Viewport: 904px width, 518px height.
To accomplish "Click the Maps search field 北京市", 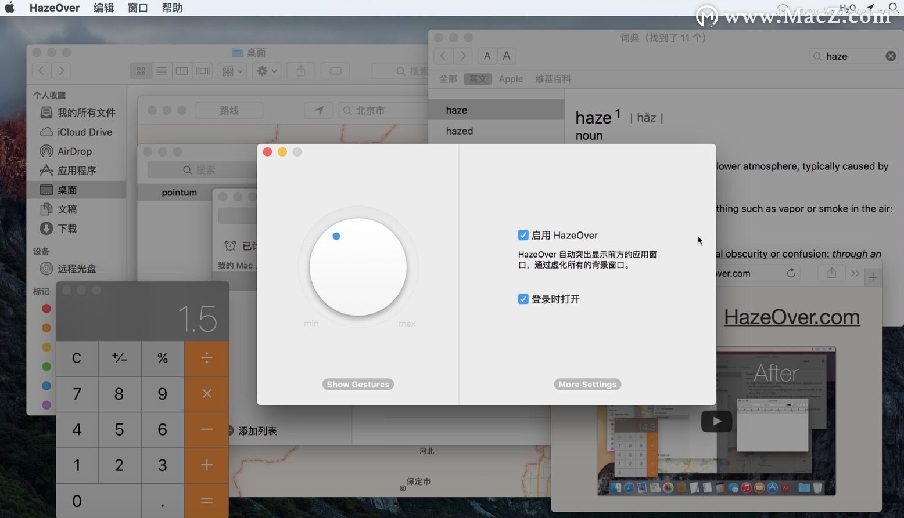I will coord(383,110).
